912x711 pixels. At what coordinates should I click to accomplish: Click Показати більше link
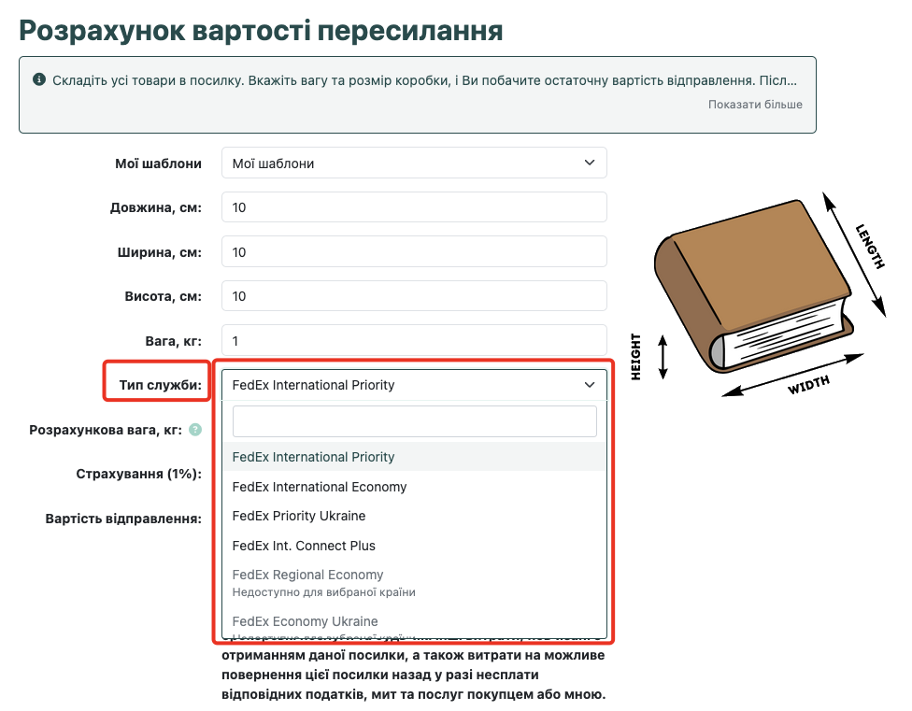pyautogui.click(x=755, y=105)
